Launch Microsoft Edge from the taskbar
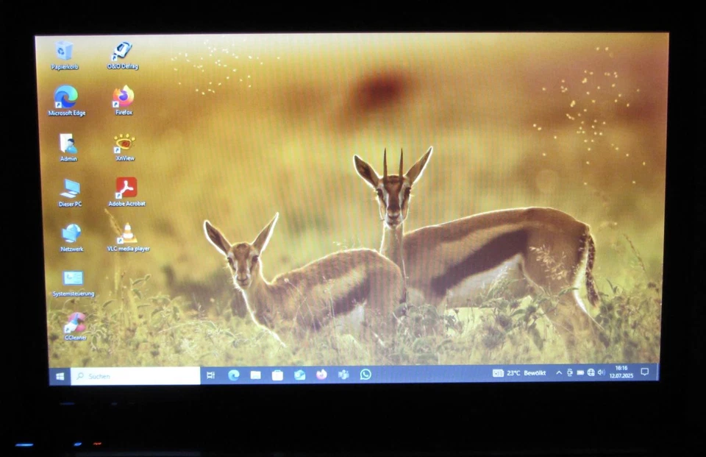The image size is (706, 457). 233,375
